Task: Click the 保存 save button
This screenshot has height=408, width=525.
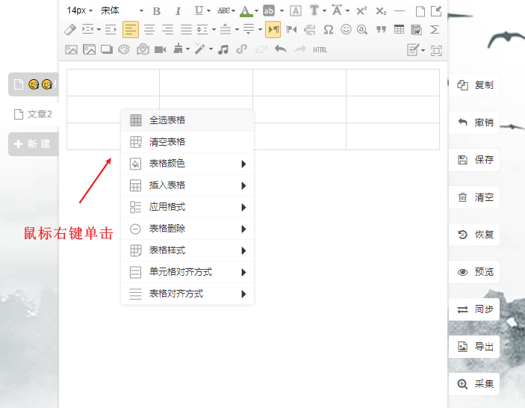Action: (475, 160)
